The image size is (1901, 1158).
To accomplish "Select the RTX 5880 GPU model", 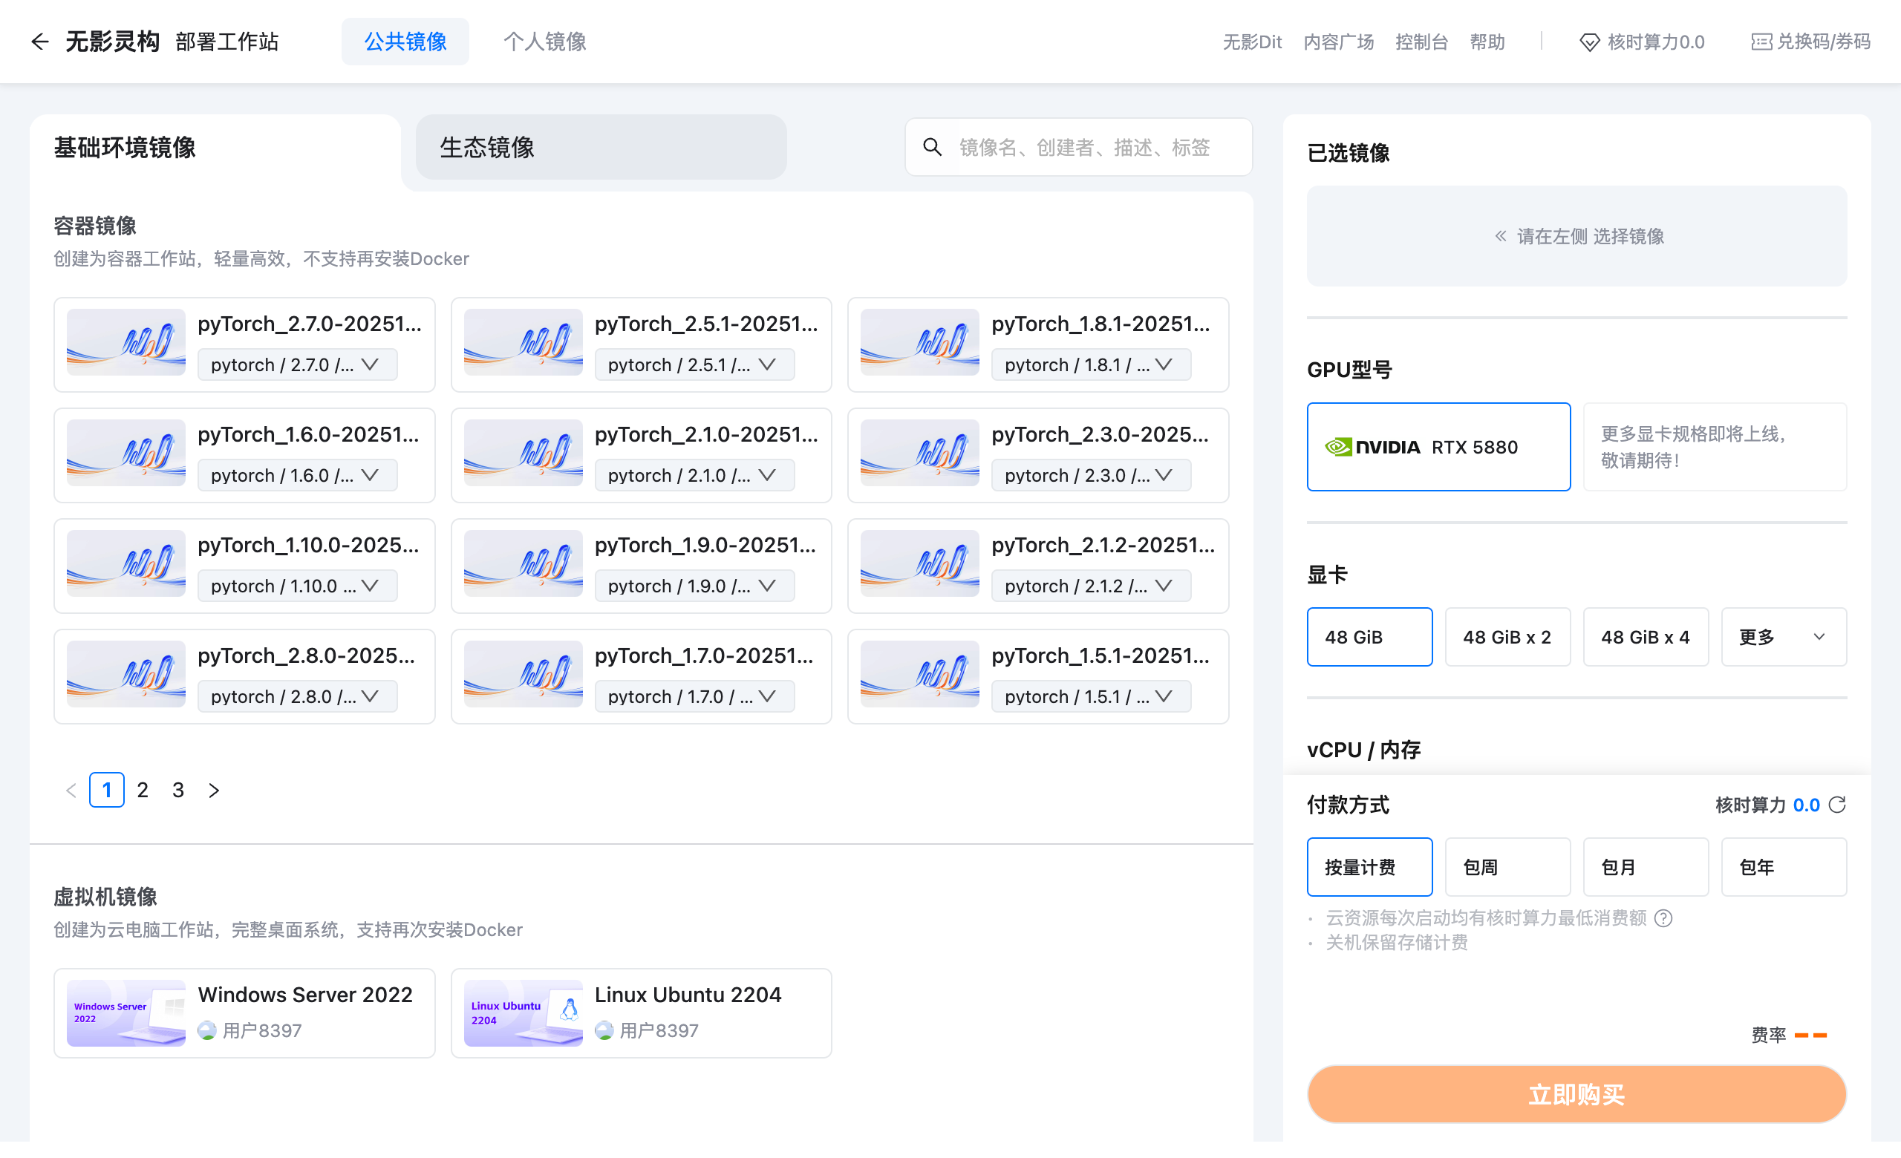I will click(1438, 447).
